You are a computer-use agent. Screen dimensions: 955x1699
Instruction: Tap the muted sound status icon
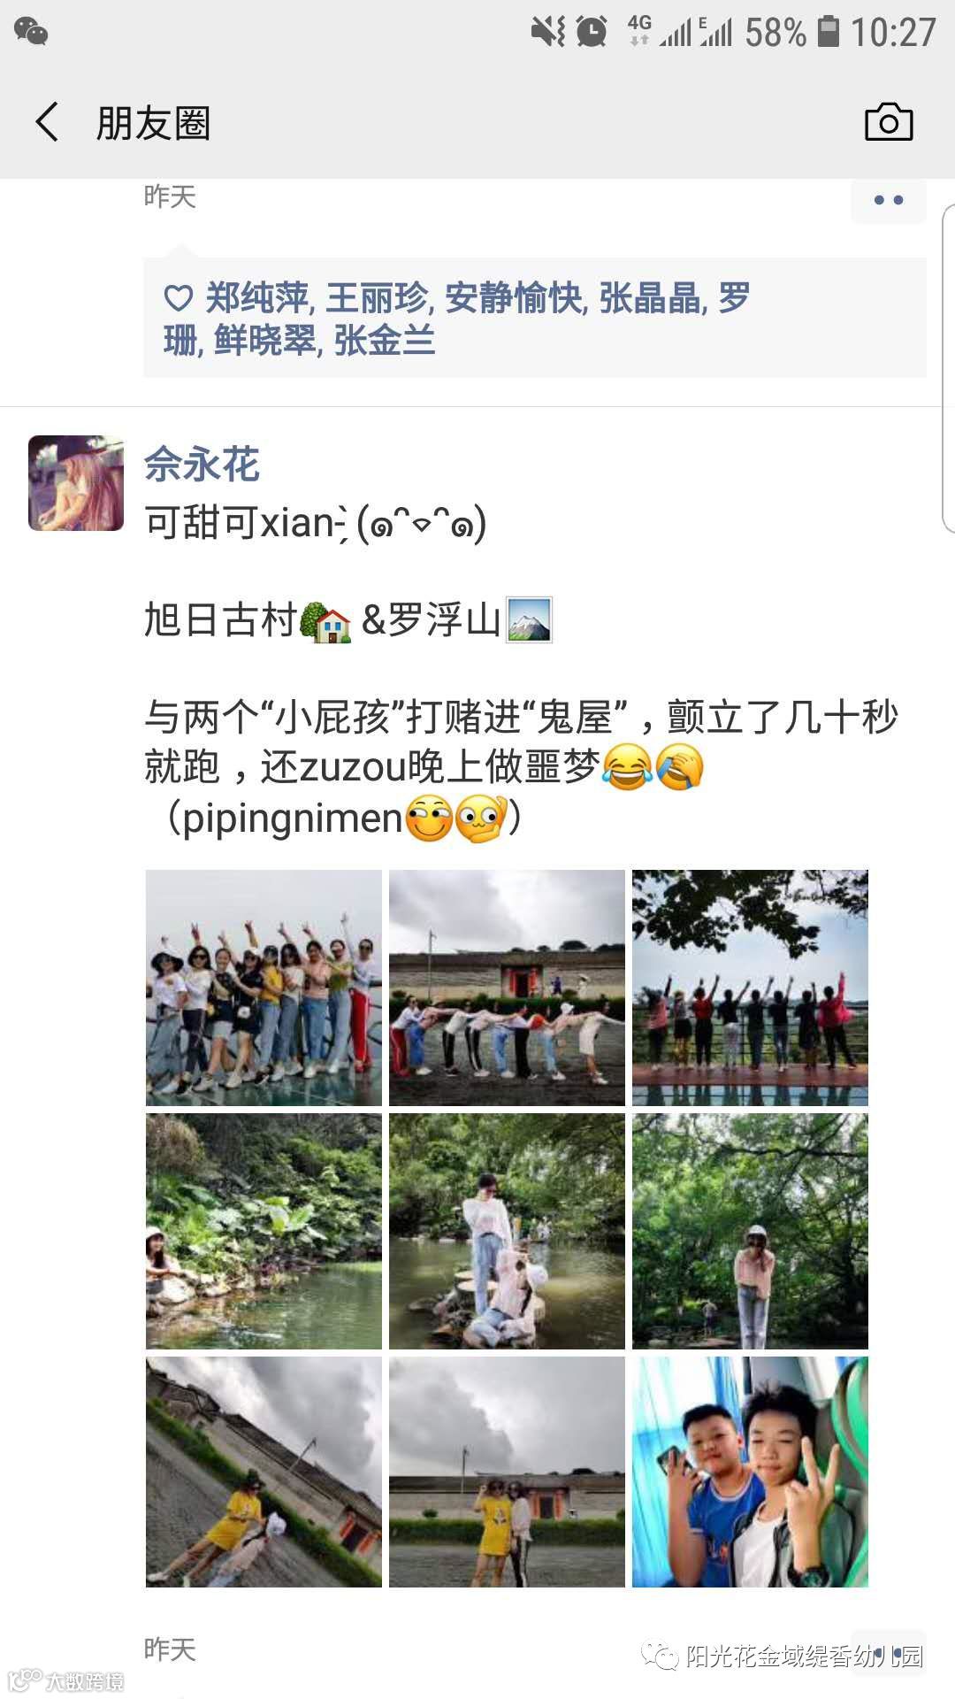pos(547,32)
